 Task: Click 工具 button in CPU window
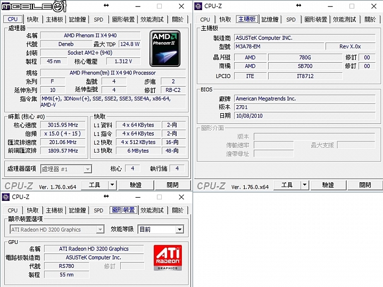click(95, 185)
